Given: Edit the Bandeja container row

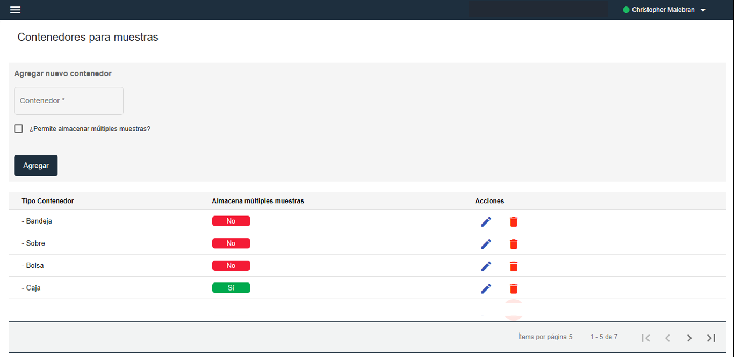Looking at the screenshot, I should coord(486,222).
